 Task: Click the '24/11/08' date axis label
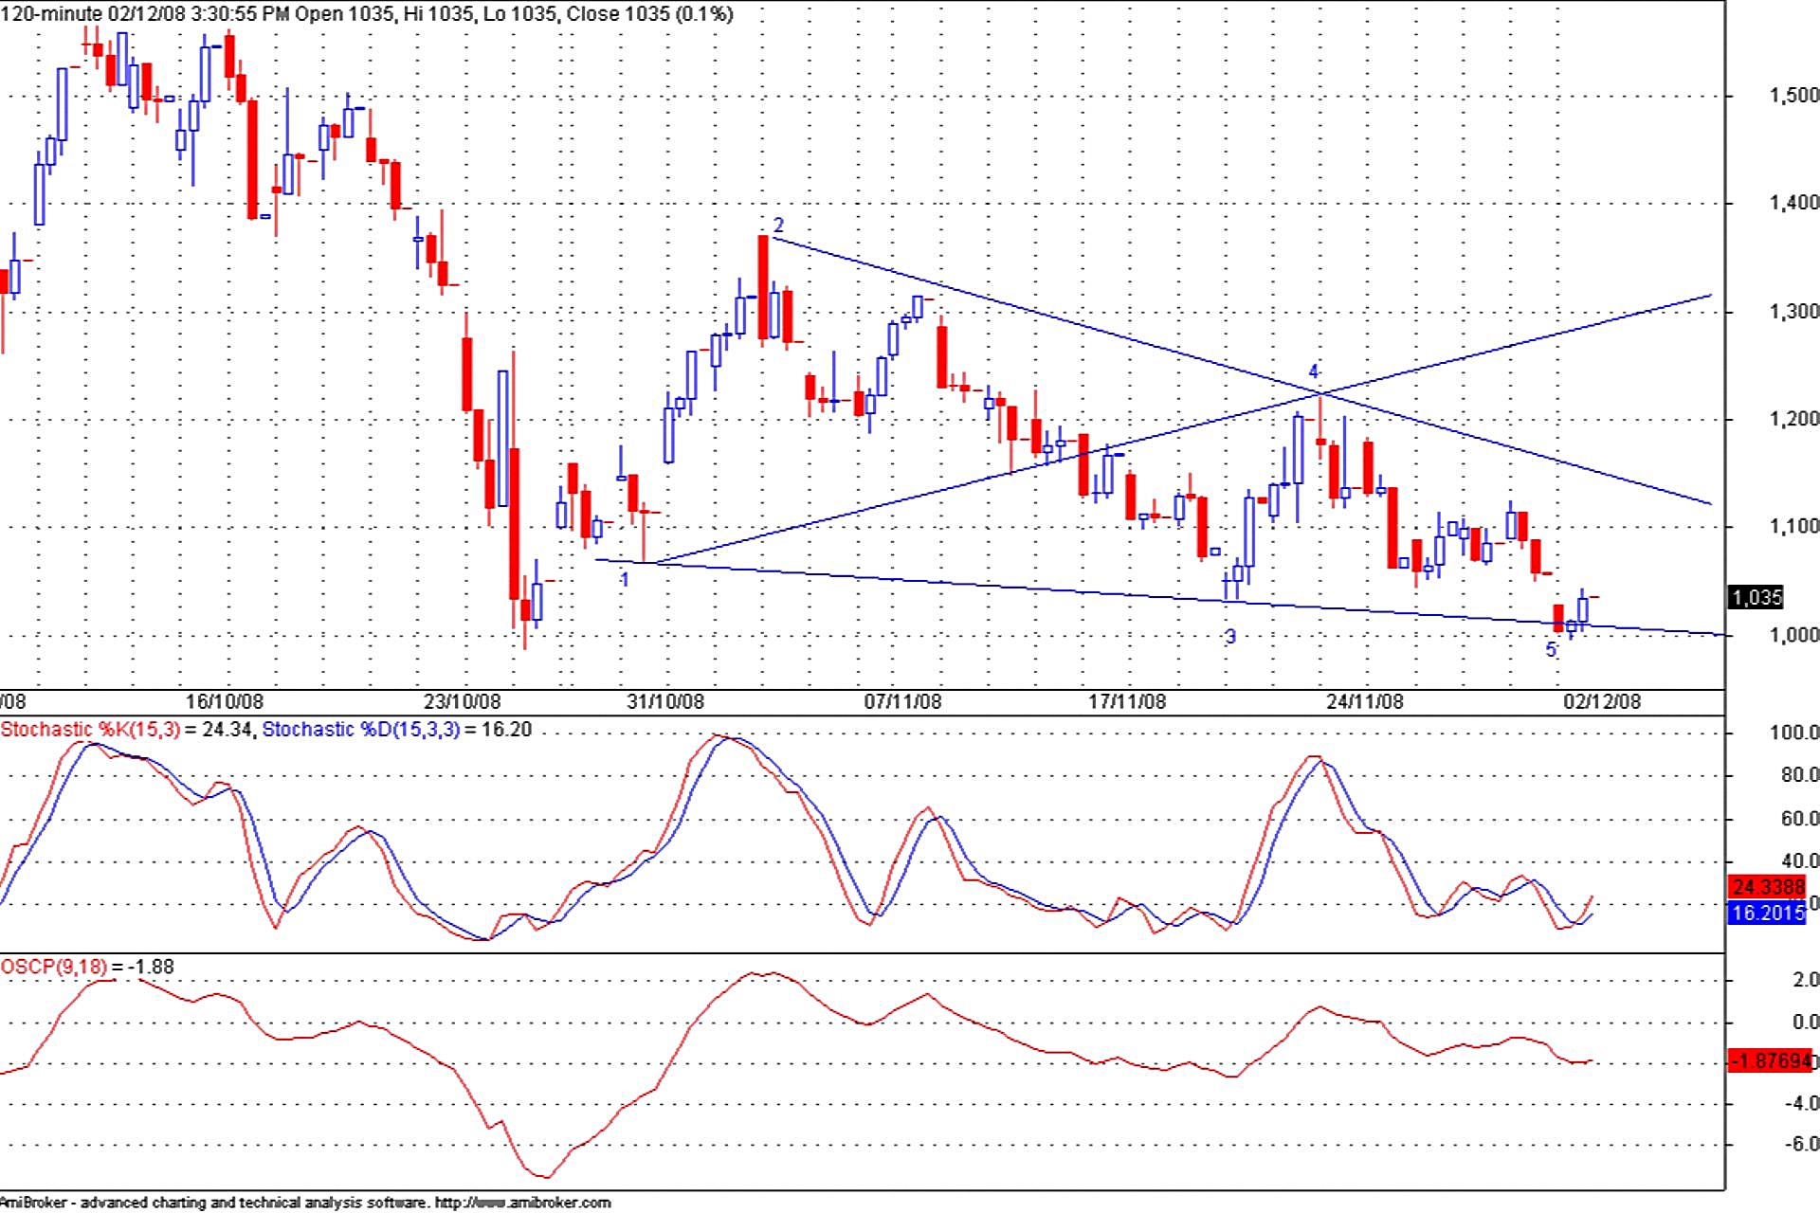[1365, 701]
